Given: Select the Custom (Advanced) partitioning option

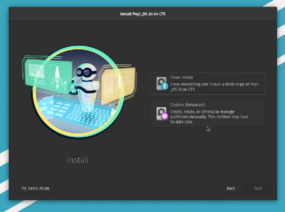Looking at the screenshot, I should 207,113.
